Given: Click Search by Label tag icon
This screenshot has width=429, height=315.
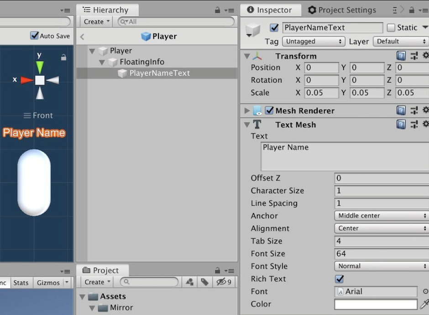Looking at the screenshot, I should [204, 282].
